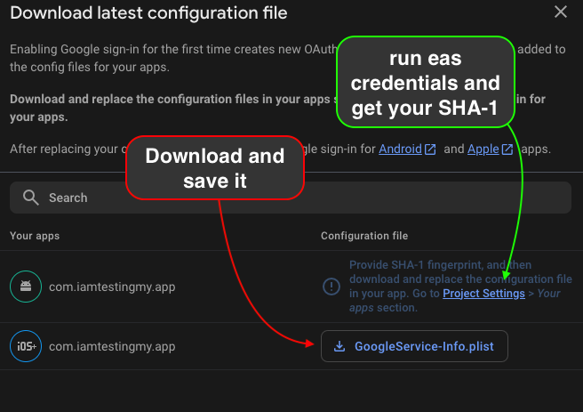Image resolution: width=583 pixels, height=412 pixels.
Task: Click the external link icon beside Apple
Action: [x=507, y=149]
